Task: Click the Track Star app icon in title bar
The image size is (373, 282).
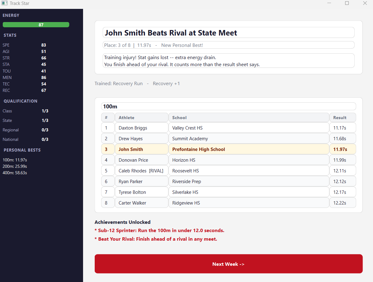Action: click(x=4, y=3)
